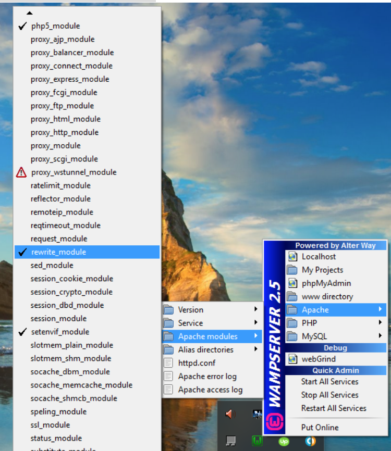Image resolution: width=391 pixels, height=451 pixels.
Task: Open webGrind under Debug
Action: pos(336,359)
